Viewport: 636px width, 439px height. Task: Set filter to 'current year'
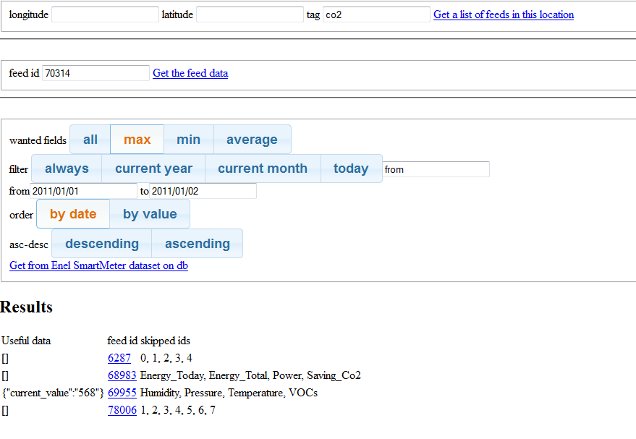pyautogui.click(x=153, y=169)
